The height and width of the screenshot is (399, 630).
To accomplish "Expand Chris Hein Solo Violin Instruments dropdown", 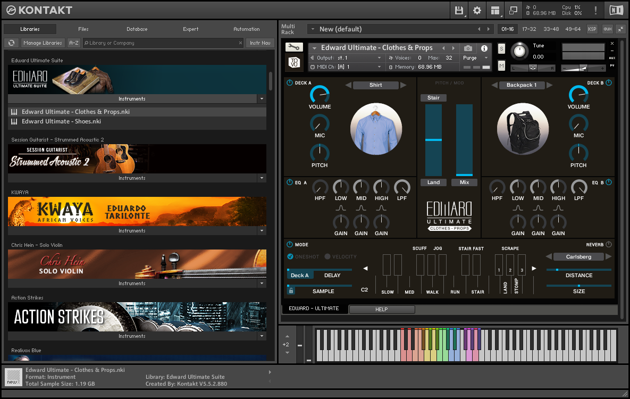I will point(262,283).
